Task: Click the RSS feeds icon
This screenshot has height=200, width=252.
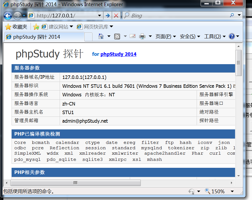Action: pos(117,37)
